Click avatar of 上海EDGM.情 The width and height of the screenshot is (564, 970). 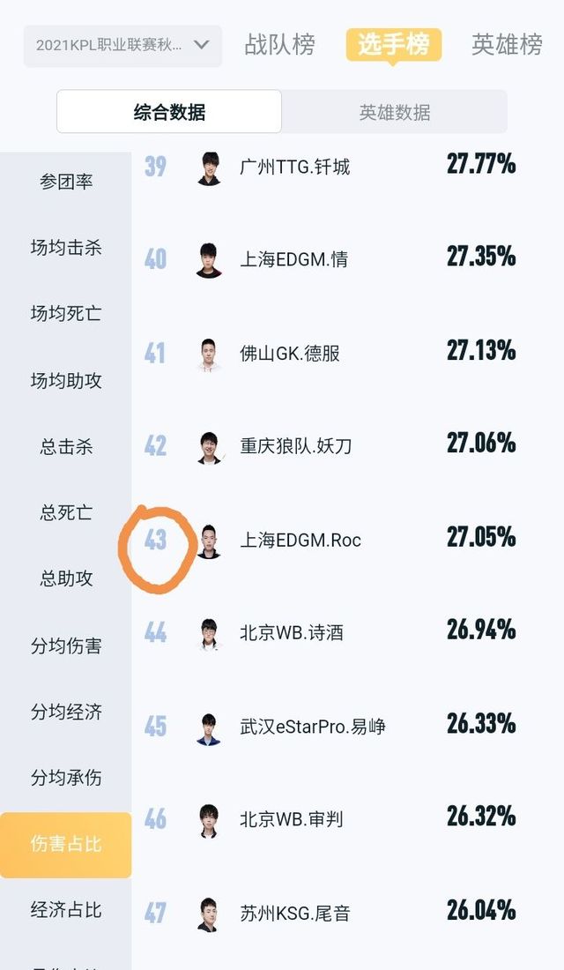(209, 259)
